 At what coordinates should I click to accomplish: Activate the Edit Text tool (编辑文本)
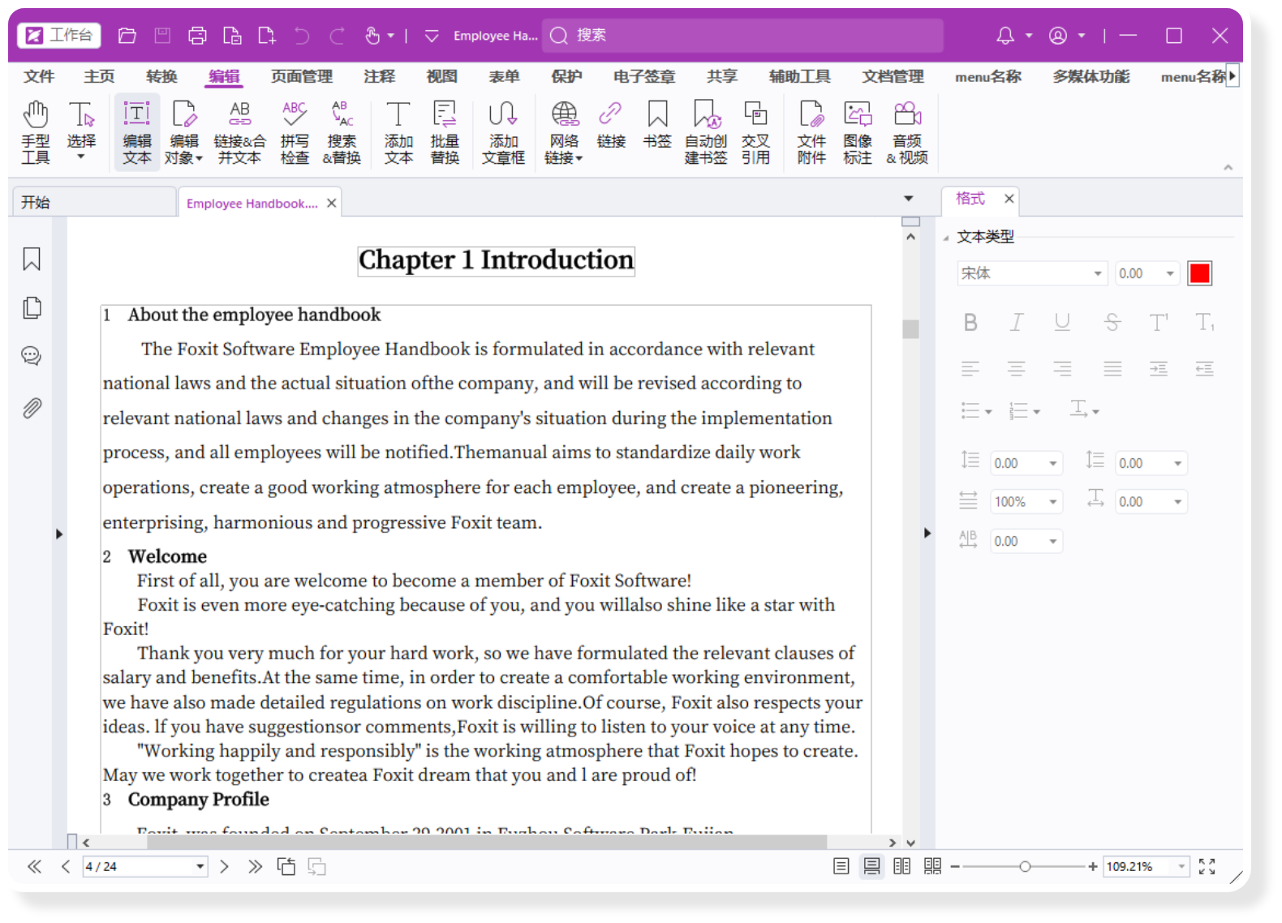coord(137,133)
